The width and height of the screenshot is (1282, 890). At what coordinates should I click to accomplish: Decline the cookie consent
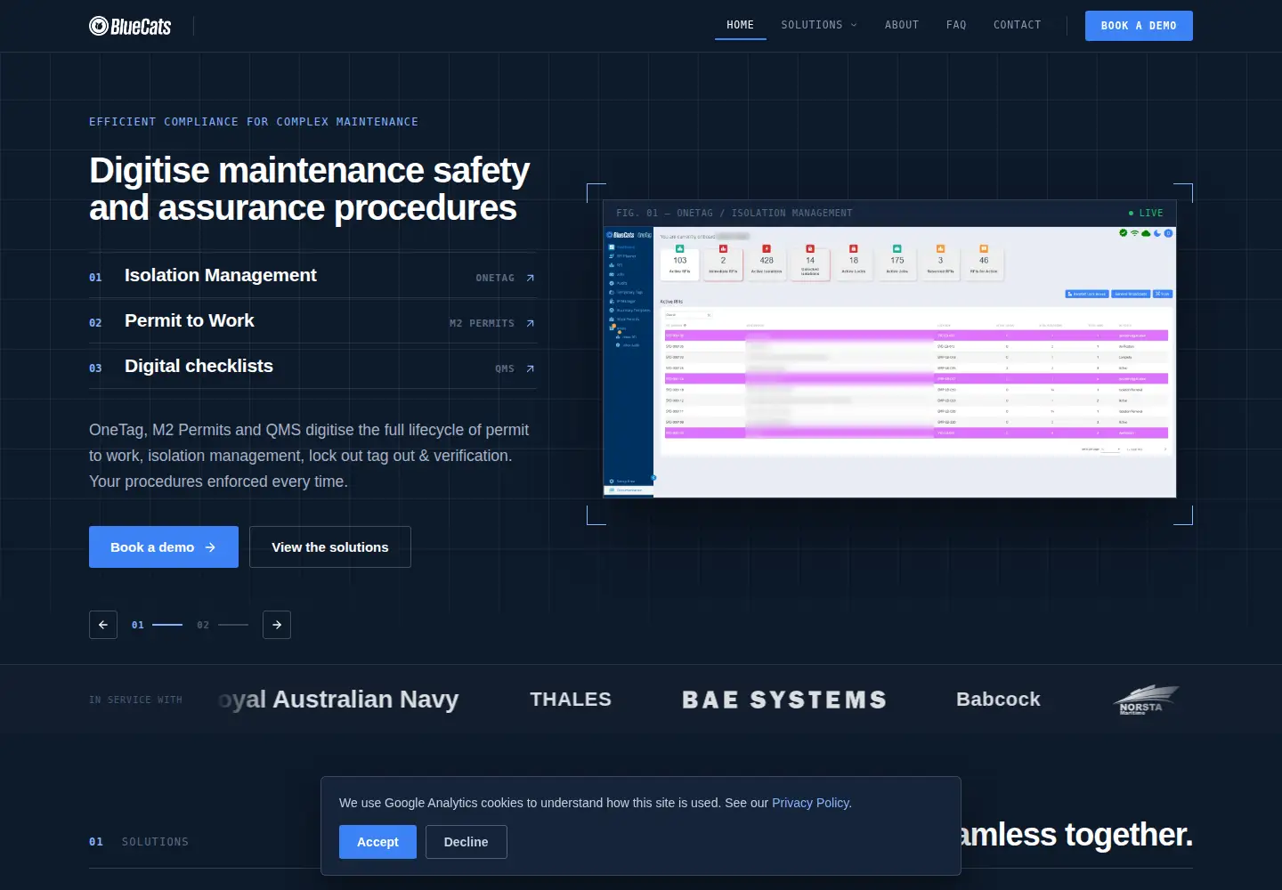coord(467,842)
